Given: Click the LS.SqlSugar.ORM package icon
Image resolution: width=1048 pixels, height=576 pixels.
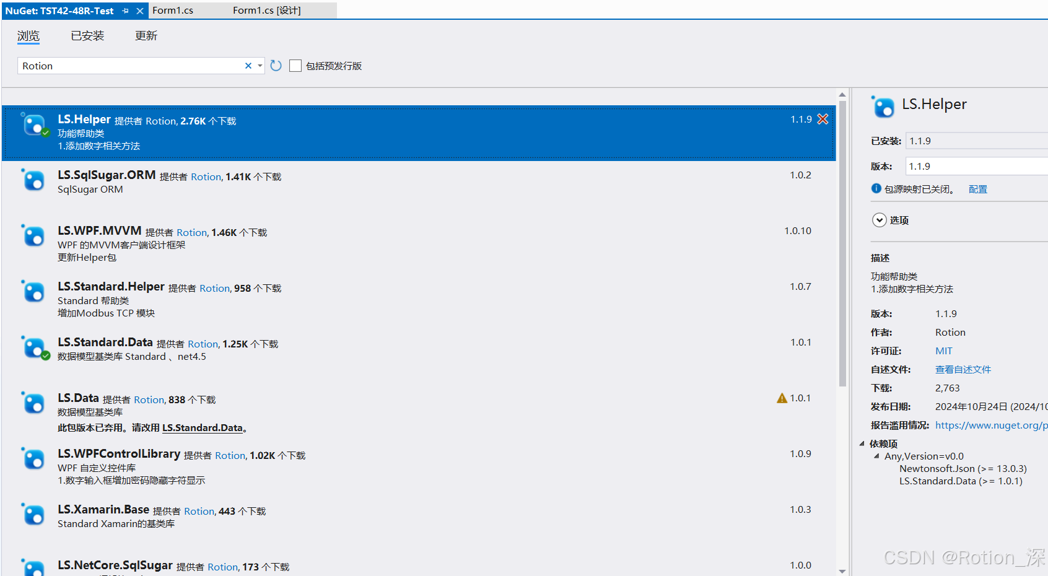Looking at the screenshot, I should (33, 180).
